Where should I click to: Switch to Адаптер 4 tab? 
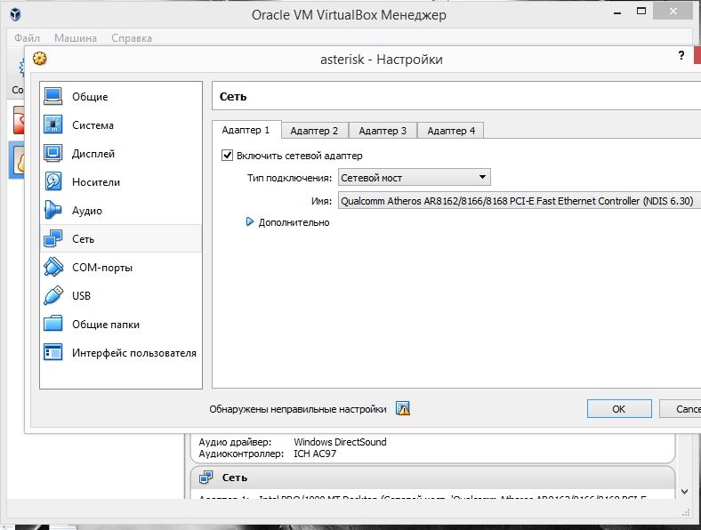pyautogui.click(x=451, y=131)
